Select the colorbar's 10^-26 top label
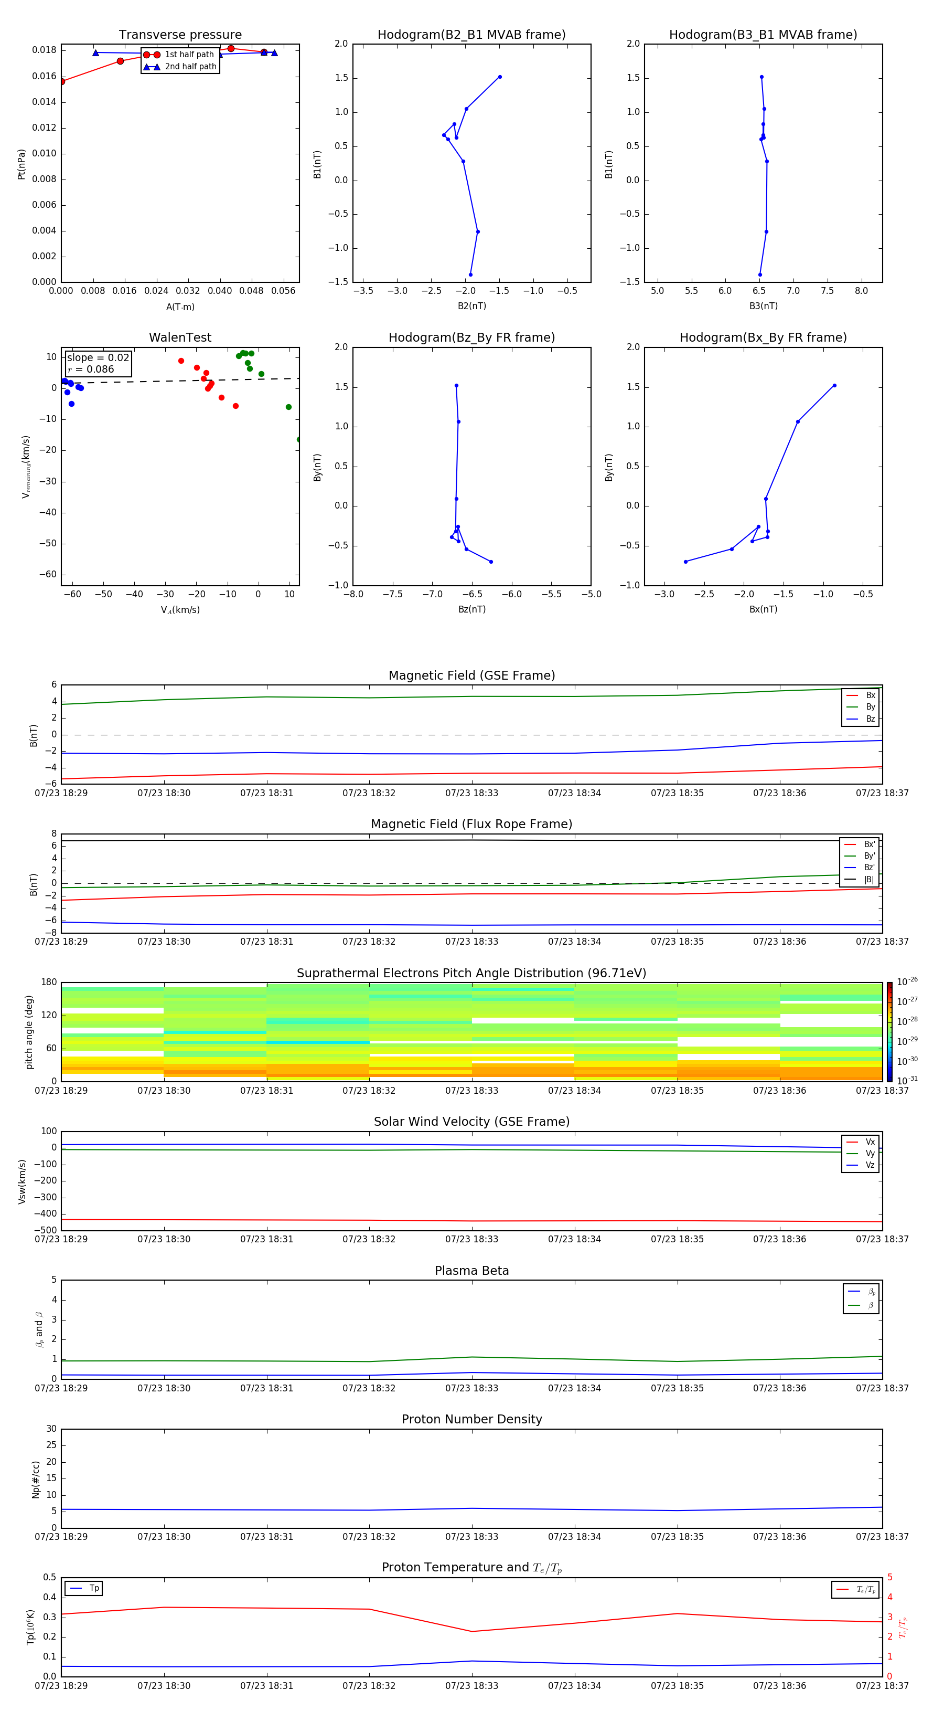 pos(907,981)
